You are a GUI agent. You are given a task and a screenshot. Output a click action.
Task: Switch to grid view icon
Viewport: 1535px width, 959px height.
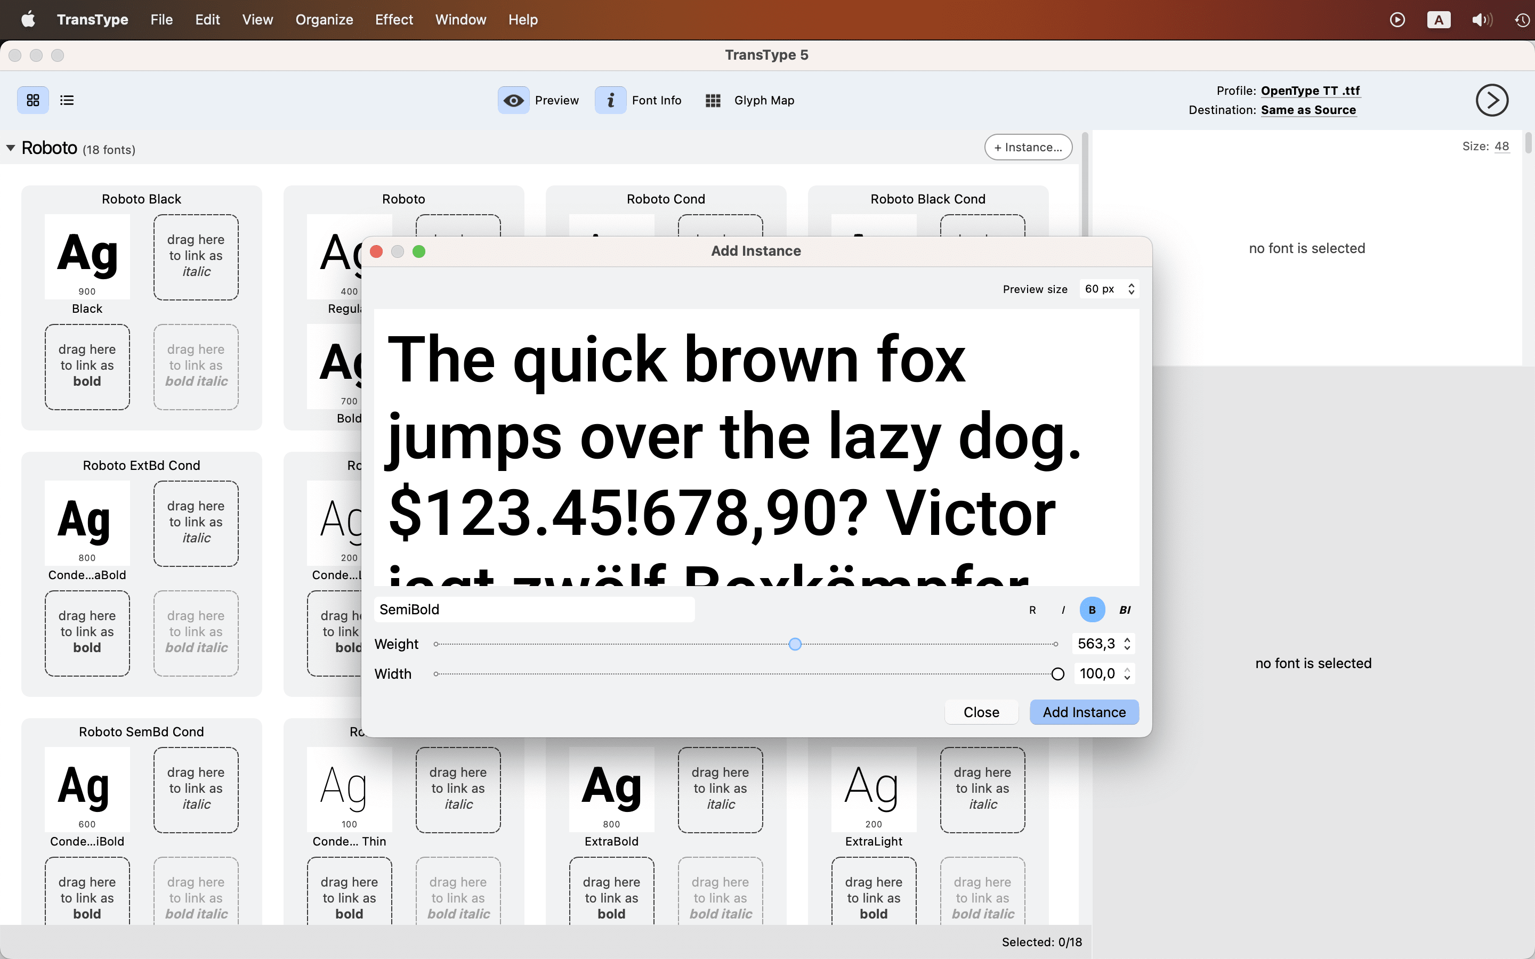tap(33, 100)
